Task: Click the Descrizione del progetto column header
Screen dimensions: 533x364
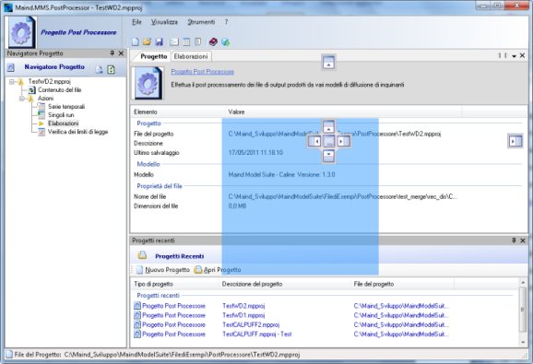Action: (x=285, y=284)
